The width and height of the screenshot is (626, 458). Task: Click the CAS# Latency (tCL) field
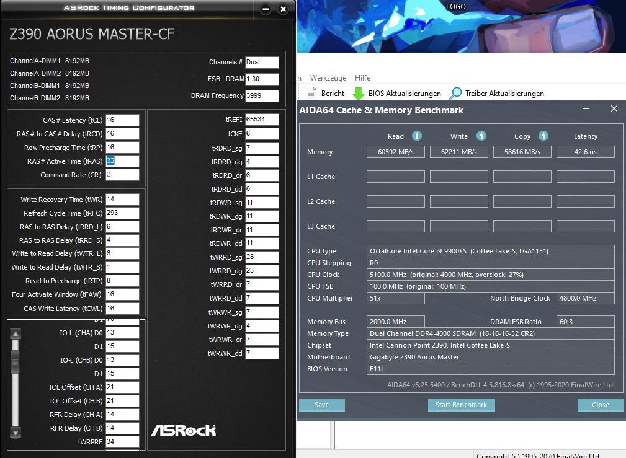point(122,120)
